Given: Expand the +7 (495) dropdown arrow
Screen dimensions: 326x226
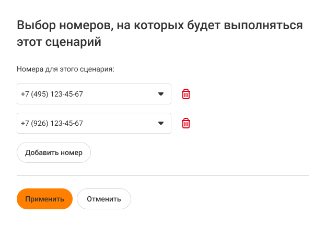Looking at the screenshot, I should click(x=161, y=94).
